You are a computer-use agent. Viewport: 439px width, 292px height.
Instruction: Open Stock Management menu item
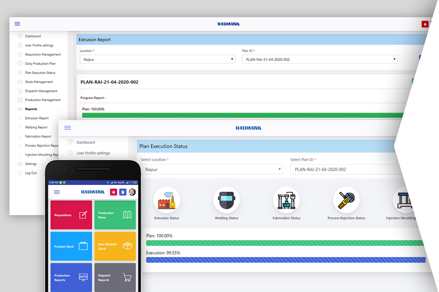click(x=39, y=82)
